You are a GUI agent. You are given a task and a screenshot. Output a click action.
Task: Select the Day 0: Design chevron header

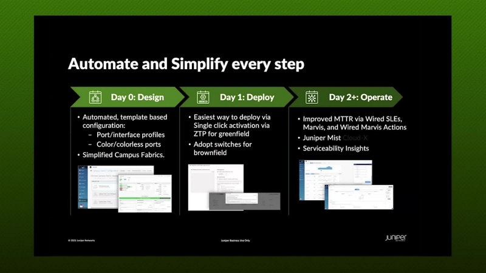click(135, 97)
